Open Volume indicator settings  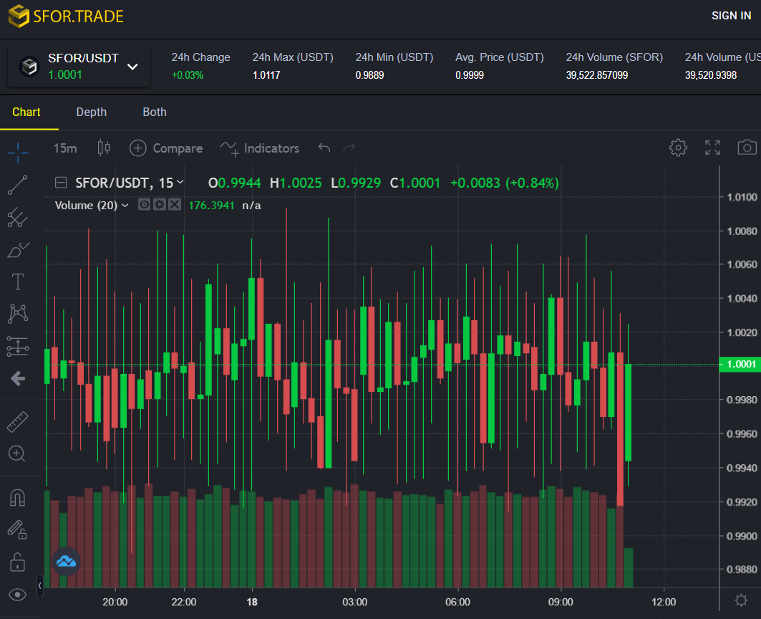[159, 205]
